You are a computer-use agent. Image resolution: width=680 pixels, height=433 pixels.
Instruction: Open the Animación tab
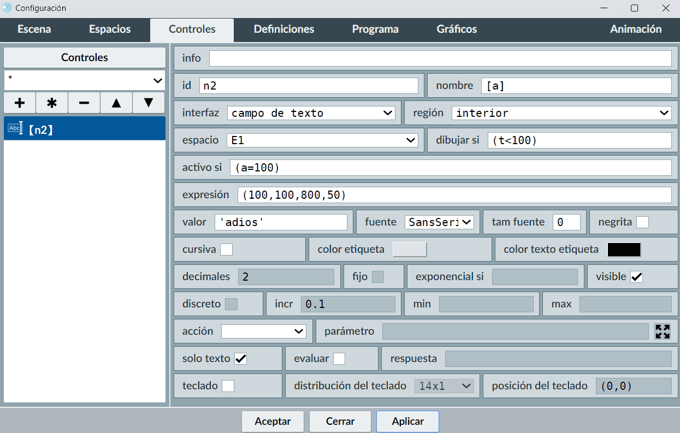pos(635,29)
